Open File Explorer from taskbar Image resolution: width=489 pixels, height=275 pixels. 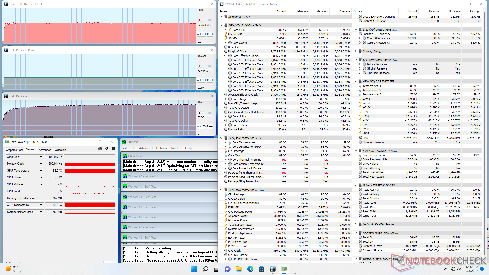(x=239, y=269)
